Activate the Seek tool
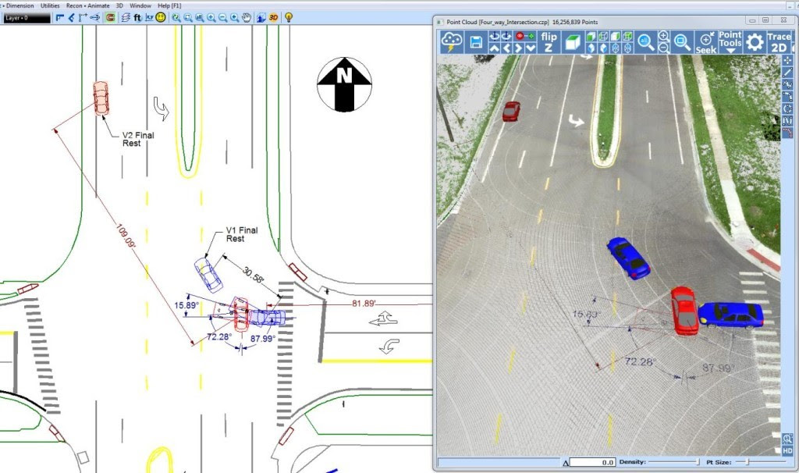The image size is (799, 473). pos(706,42)
